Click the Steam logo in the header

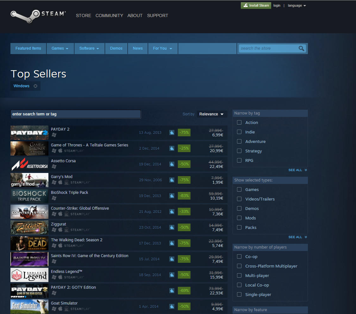(x=38, y=16)
